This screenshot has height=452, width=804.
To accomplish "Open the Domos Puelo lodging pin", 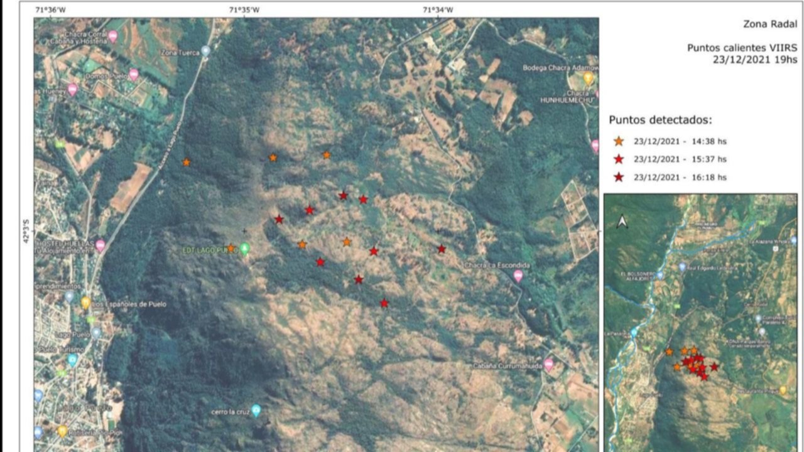I will point(134,74).
